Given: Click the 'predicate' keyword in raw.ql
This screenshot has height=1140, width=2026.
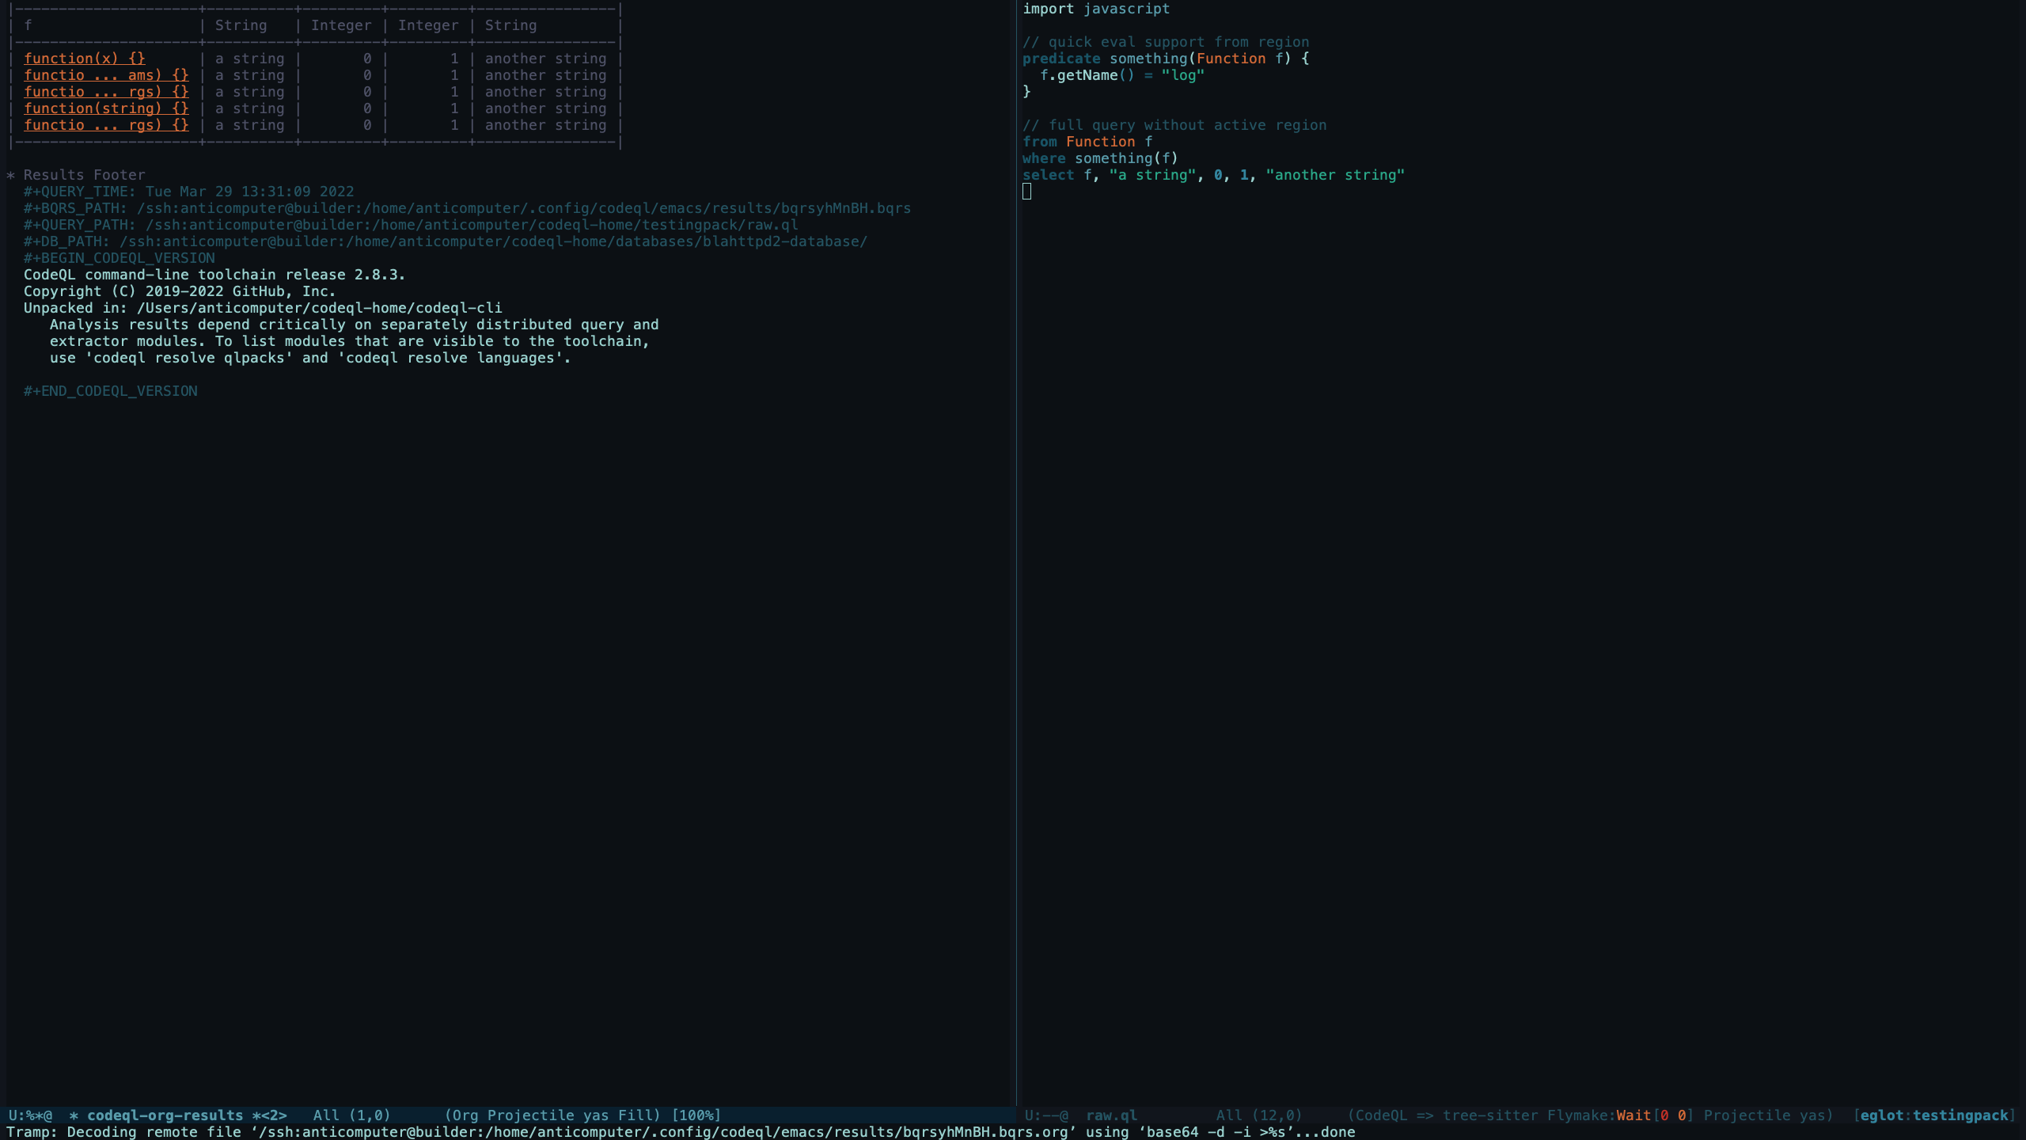Looking at the screenshot, I should coord(1060,59).
